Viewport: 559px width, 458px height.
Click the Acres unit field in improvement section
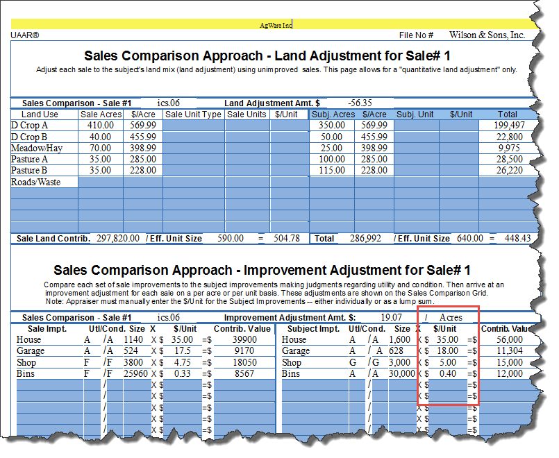(x=450, y=318)
